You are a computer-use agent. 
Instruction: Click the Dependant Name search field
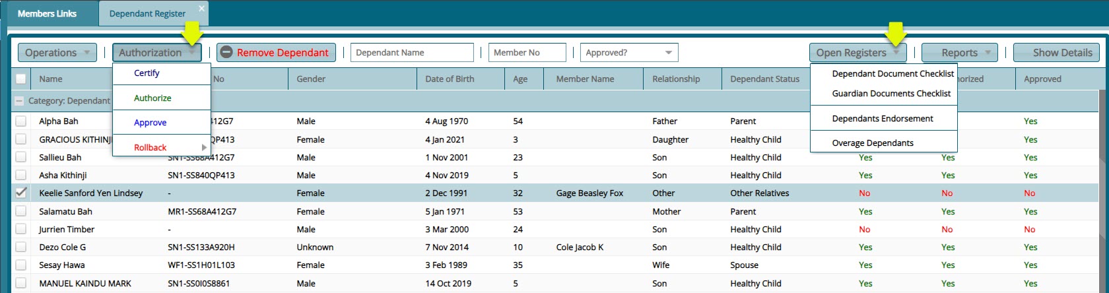[412, 53]
